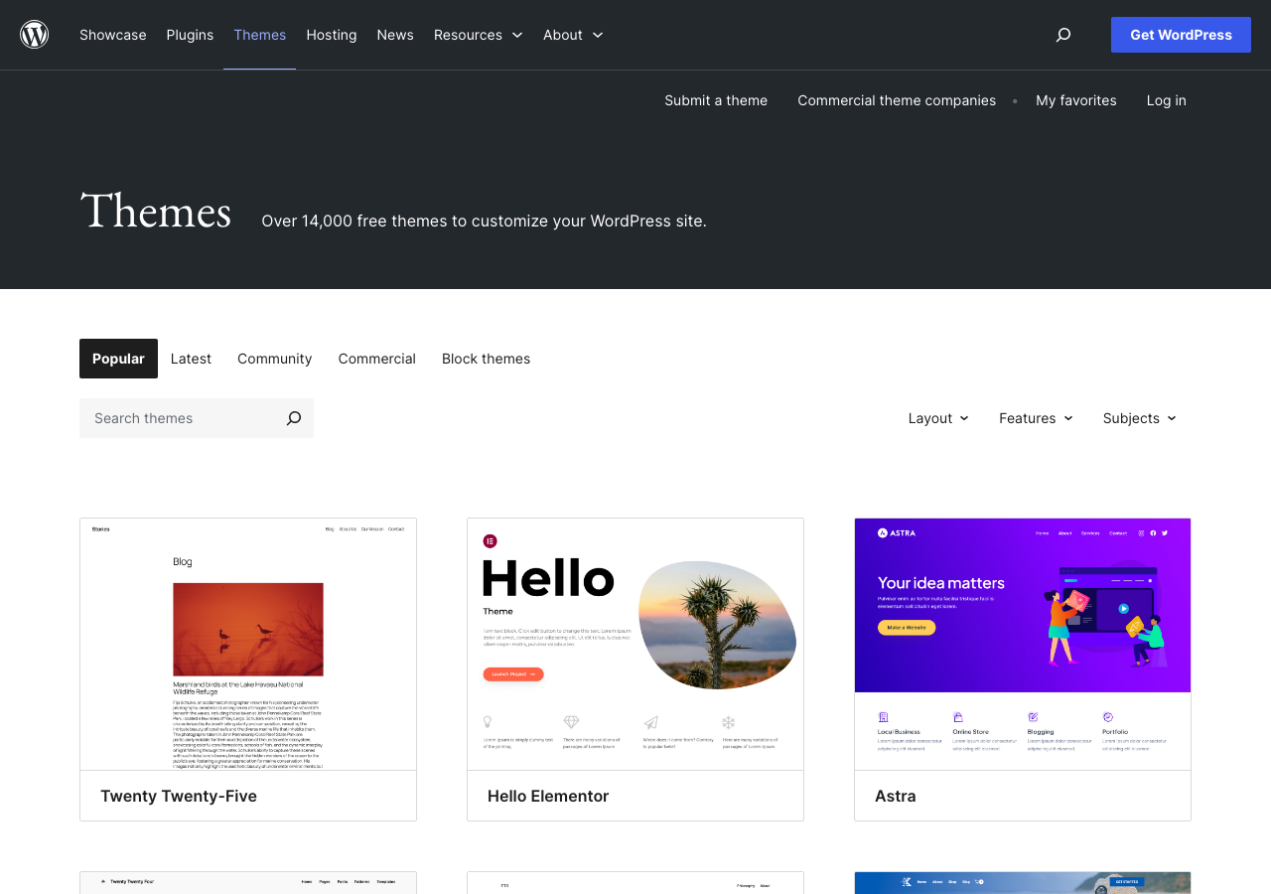The height and width of the screenshot is (894, 1271).
Task: Open Commercial theme companies link
Action: point(897,100)
